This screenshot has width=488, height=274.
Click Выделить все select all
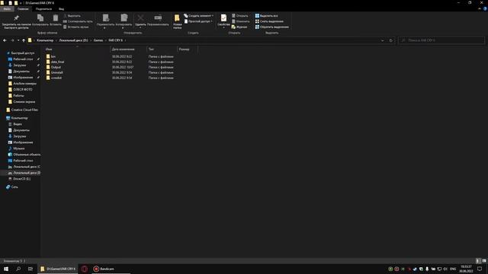[x=266, y=16]
